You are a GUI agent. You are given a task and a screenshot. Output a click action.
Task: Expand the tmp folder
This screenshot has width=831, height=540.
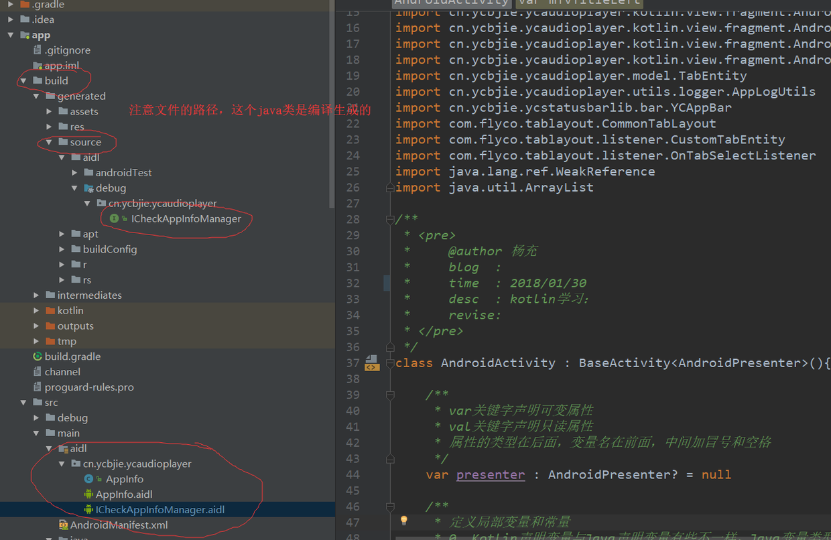click(x=36, y=341)
